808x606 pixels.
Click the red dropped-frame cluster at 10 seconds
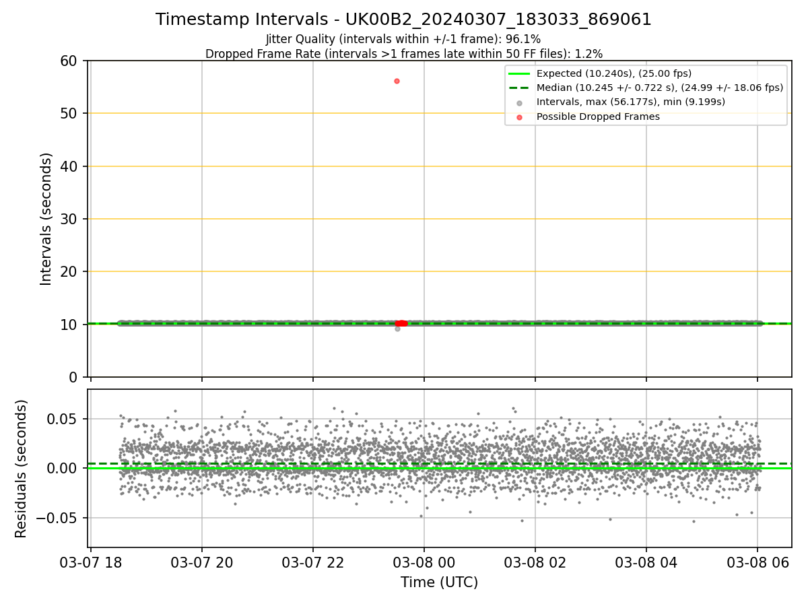401,323
